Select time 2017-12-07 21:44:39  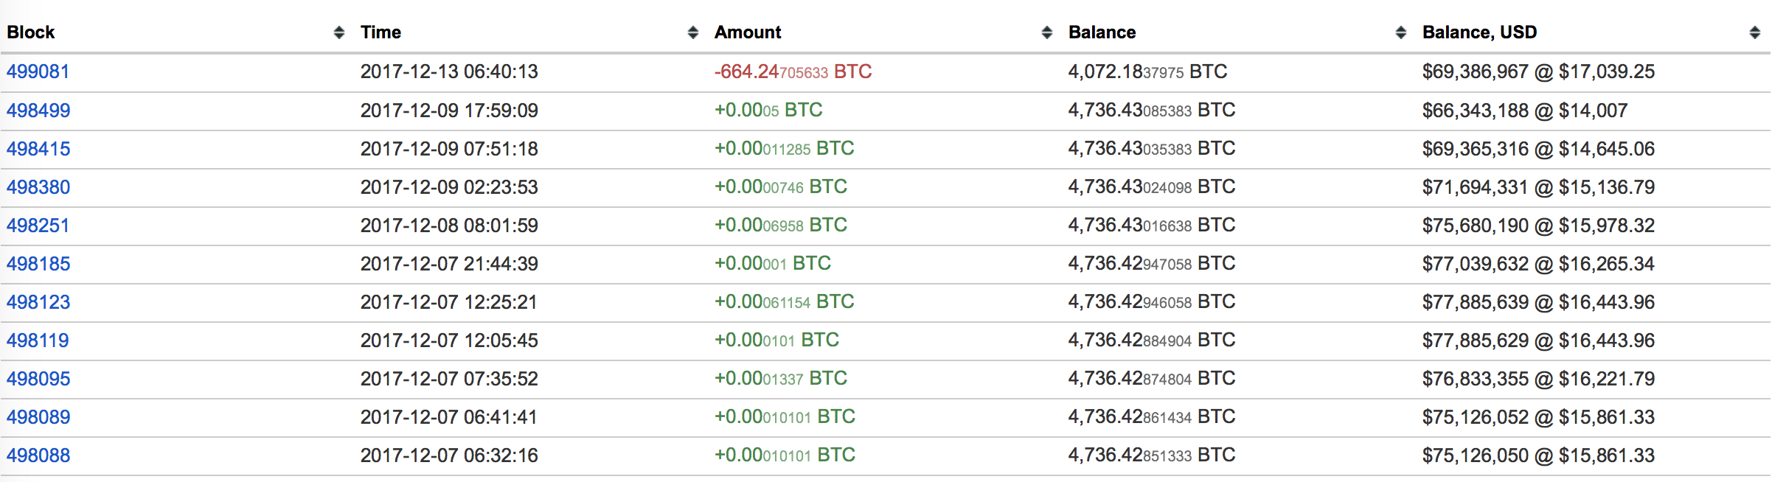coord(449,264)
